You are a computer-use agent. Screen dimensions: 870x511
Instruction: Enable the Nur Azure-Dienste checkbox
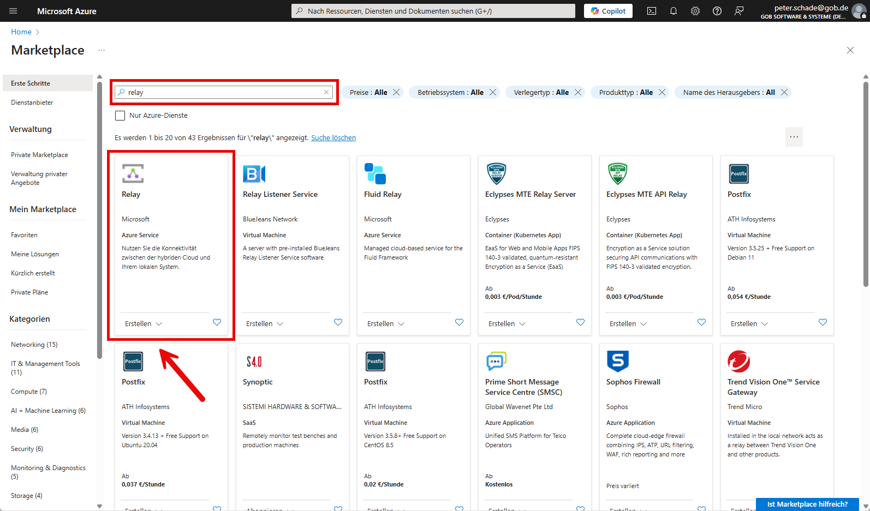120,116
